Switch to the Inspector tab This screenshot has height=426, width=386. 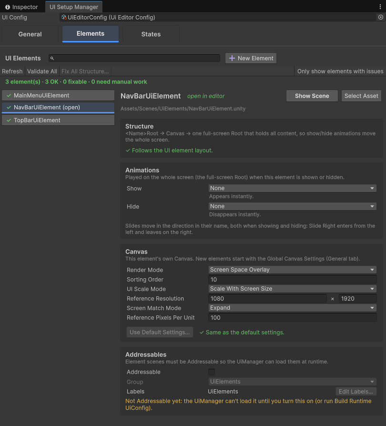(x=22, y=7)
